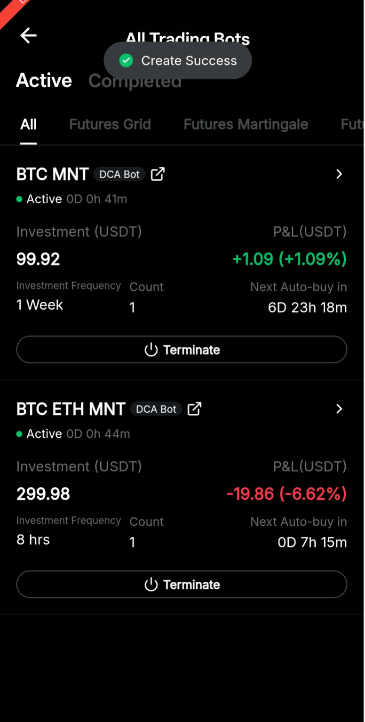Tap power icon on BTC ETH MNT Terminate

151,585
